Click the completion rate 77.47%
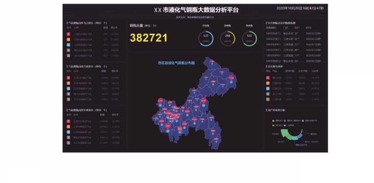Screen dimensions: 374x183 [x=315, y=94]
